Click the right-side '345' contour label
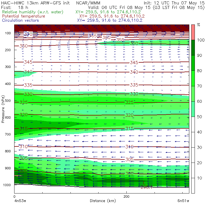This screenshot has height=206, width=206. (134, 63)
